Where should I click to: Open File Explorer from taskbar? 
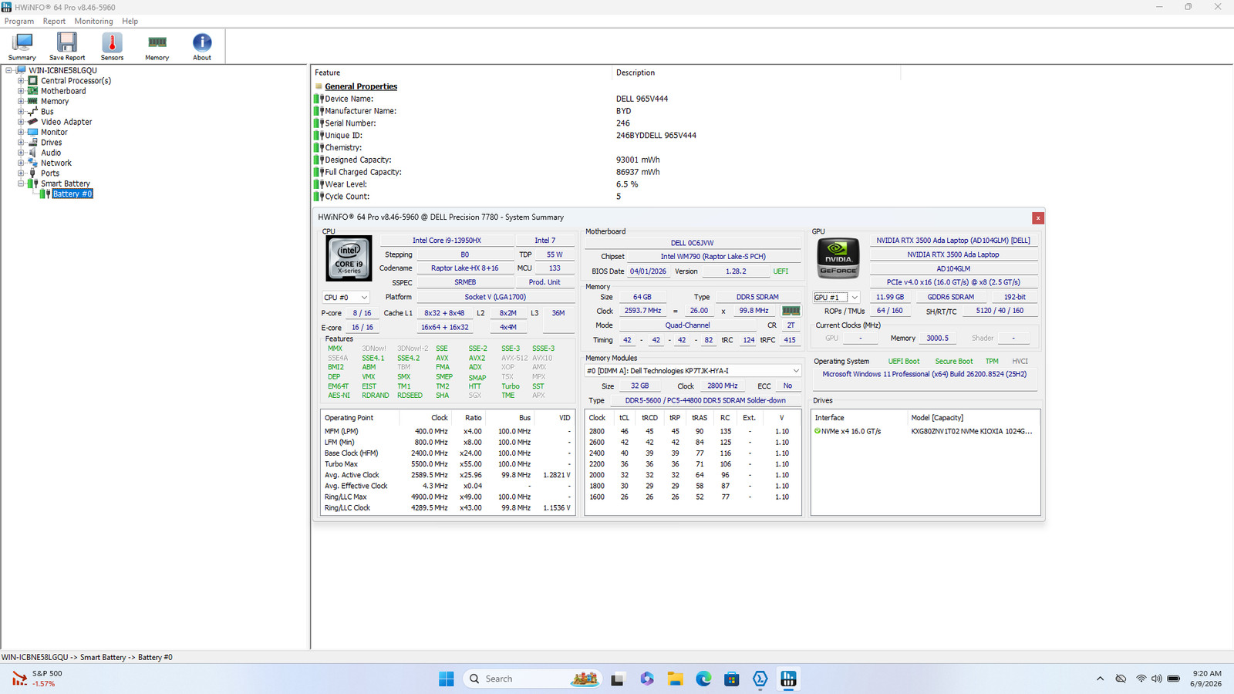tap(676, 679)
